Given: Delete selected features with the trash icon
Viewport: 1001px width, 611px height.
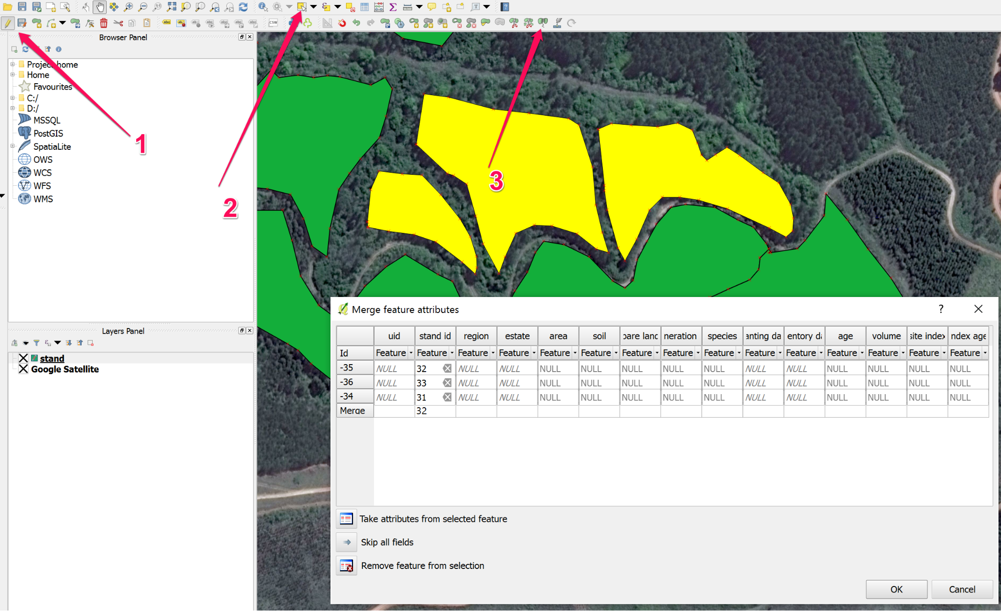Looking at the screenshot, I should [104, 23].
